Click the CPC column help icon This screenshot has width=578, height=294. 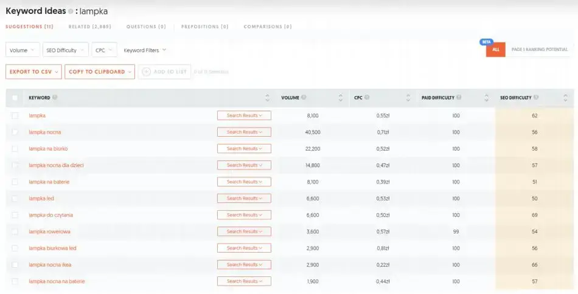pyautogui.click(x=367, y=98)
